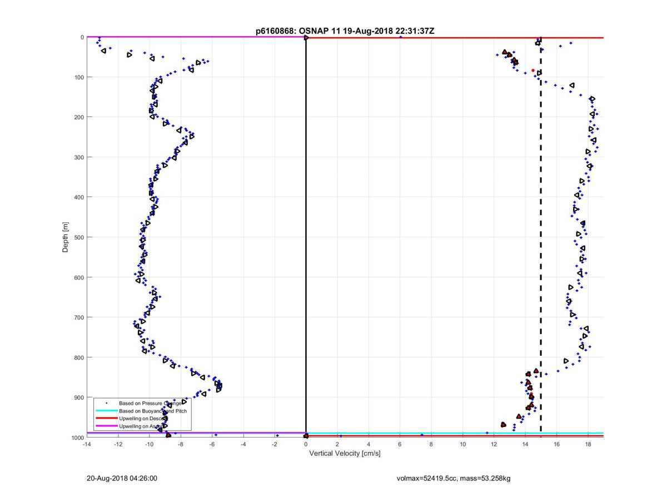Click the blue dot sample in legend

106,403
